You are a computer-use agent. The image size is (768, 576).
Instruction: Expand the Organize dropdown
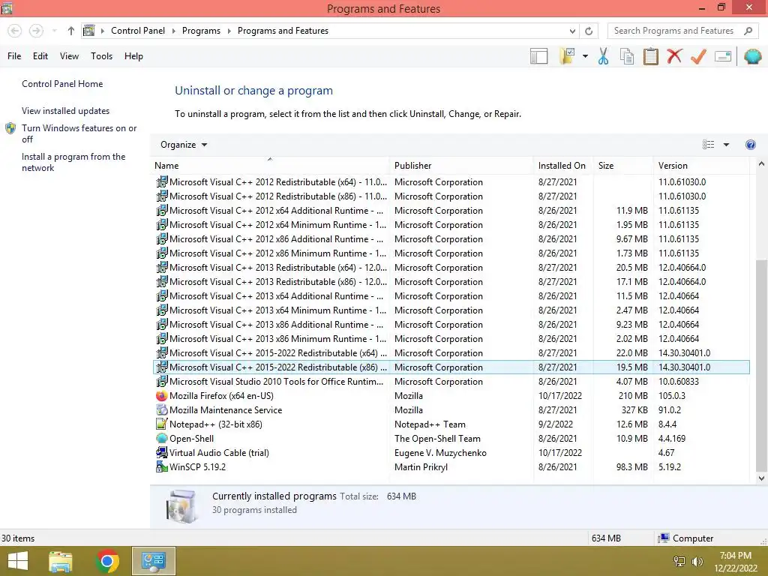pyautogui.click(x=184, y=145)
